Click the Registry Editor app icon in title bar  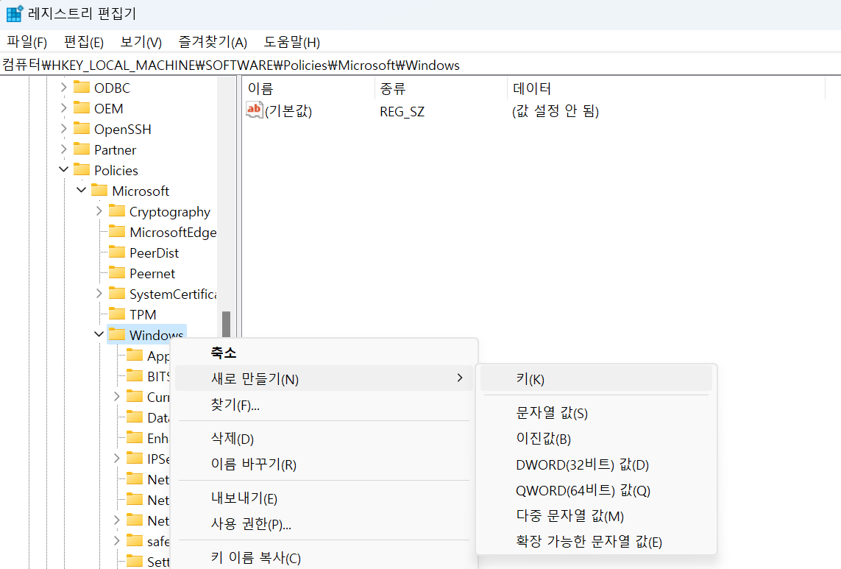[15, 13]
